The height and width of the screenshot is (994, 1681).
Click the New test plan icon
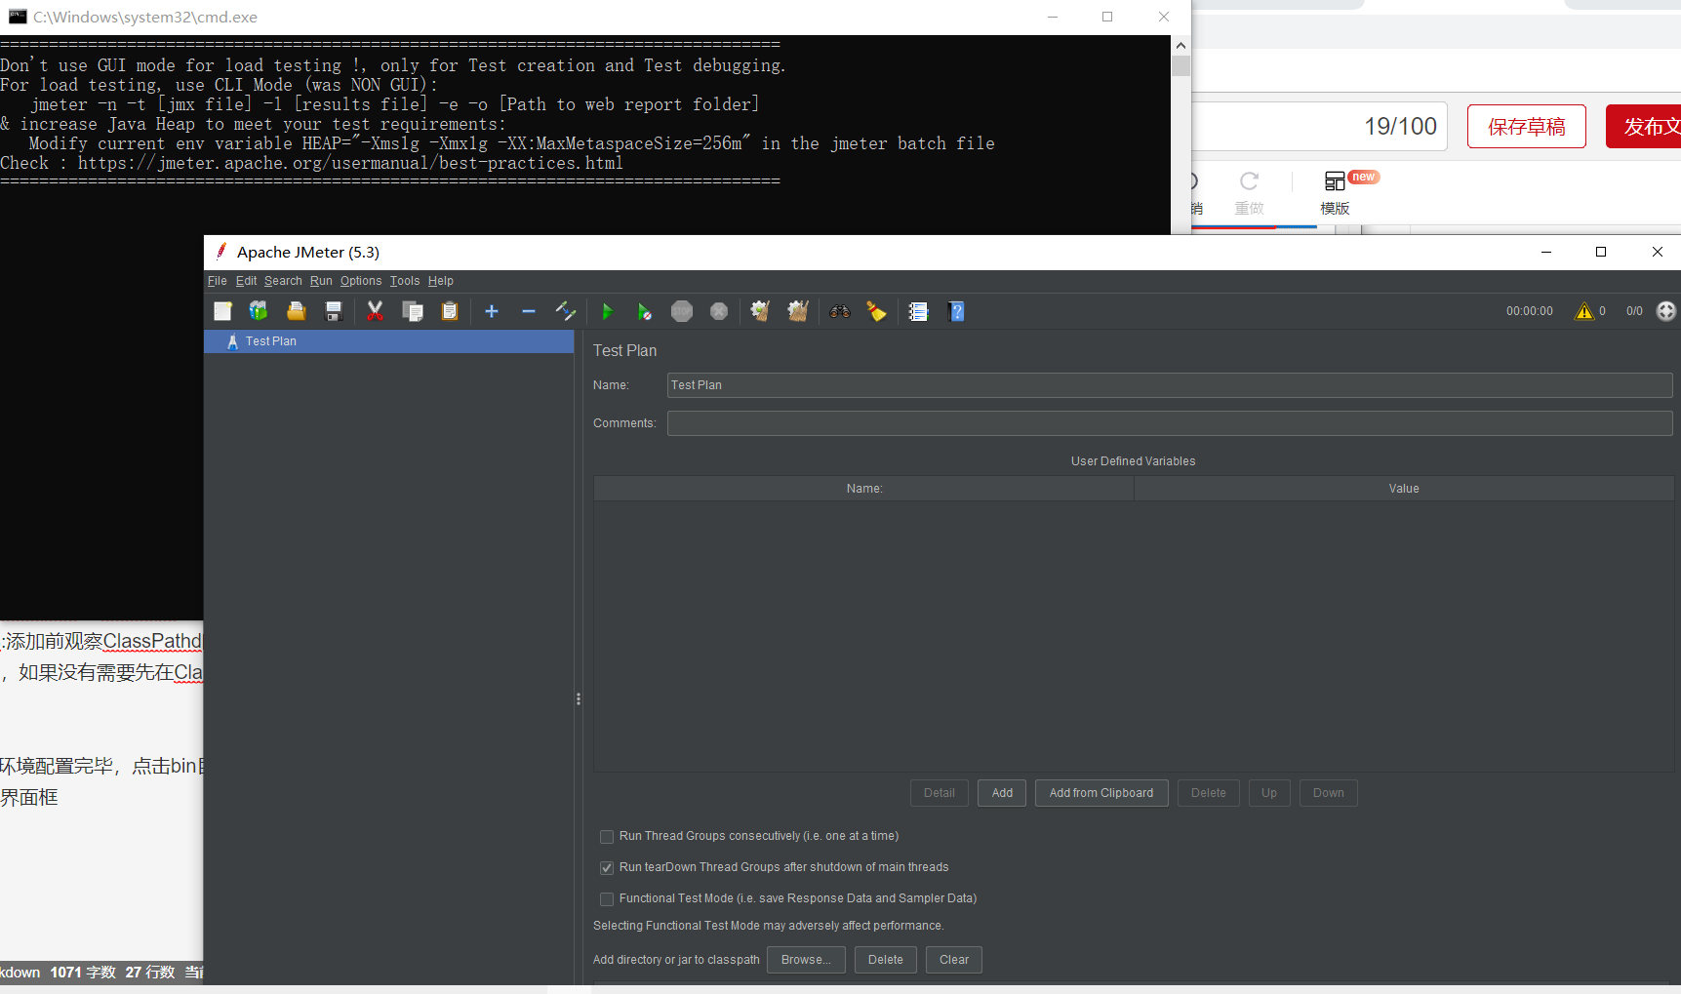tap(222, 311)
